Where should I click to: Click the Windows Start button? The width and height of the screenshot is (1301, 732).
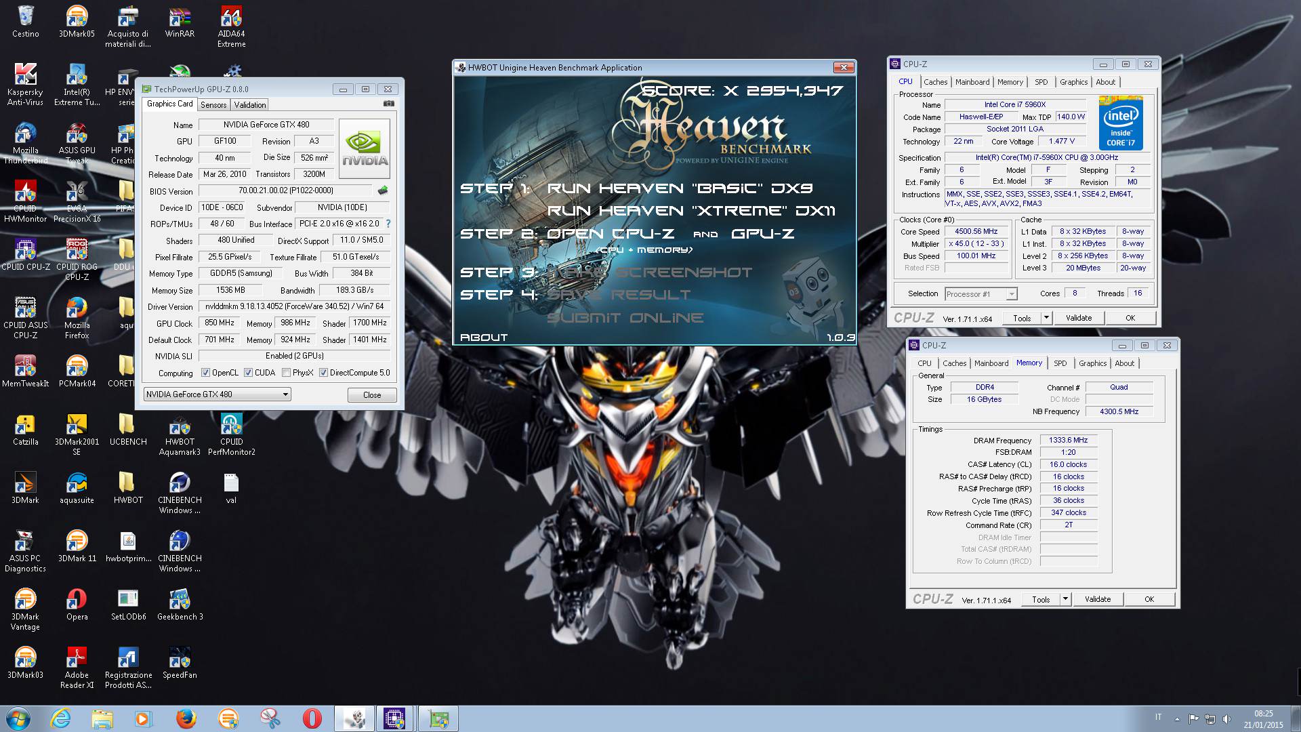click(x=18, y=718)
